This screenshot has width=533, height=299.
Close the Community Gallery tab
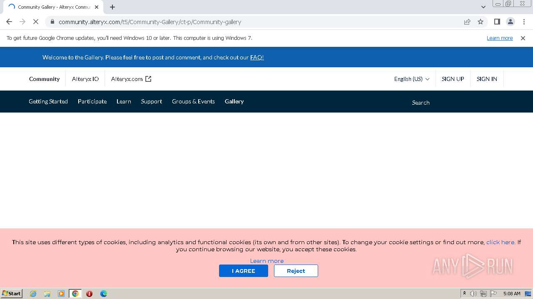pos(97,7)
